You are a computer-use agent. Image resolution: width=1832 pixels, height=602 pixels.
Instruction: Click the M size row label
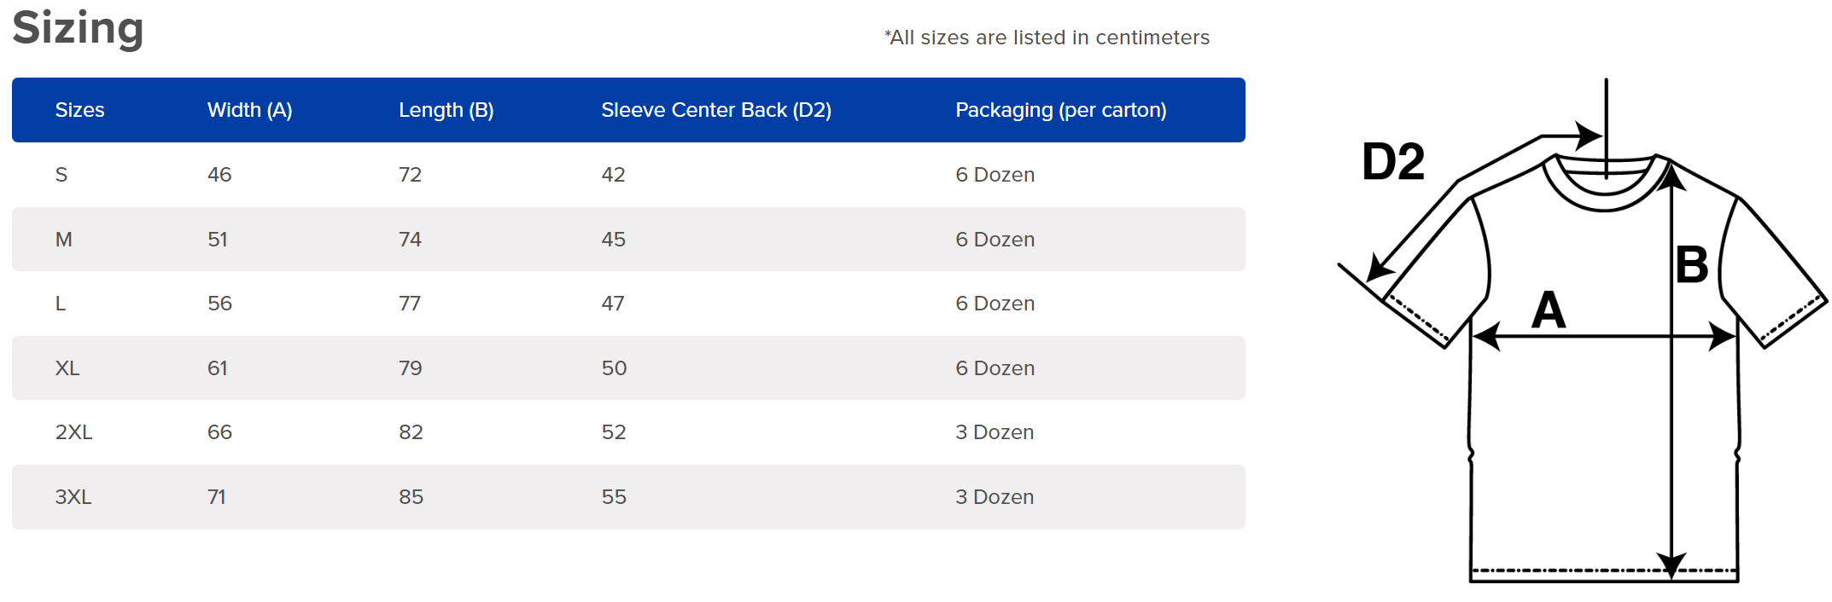(x=63, y=240)
